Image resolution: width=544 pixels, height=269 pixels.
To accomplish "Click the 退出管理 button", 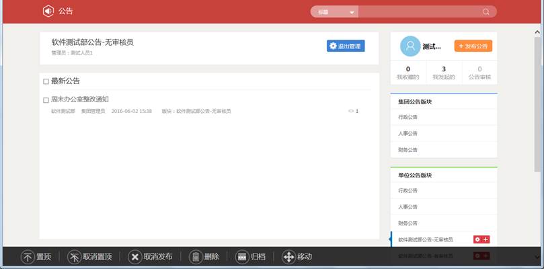I will pyautogui.click(x=346, y=46).
